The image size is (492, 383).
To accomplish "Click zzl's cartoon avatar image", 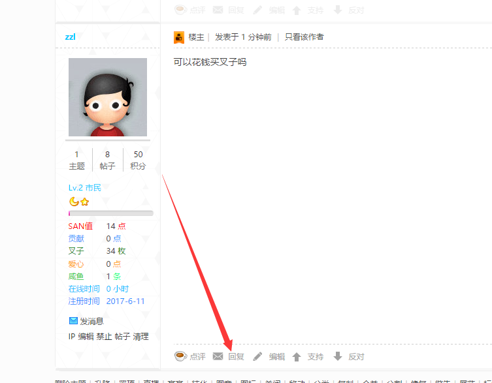I will click(x=108, y=97).
